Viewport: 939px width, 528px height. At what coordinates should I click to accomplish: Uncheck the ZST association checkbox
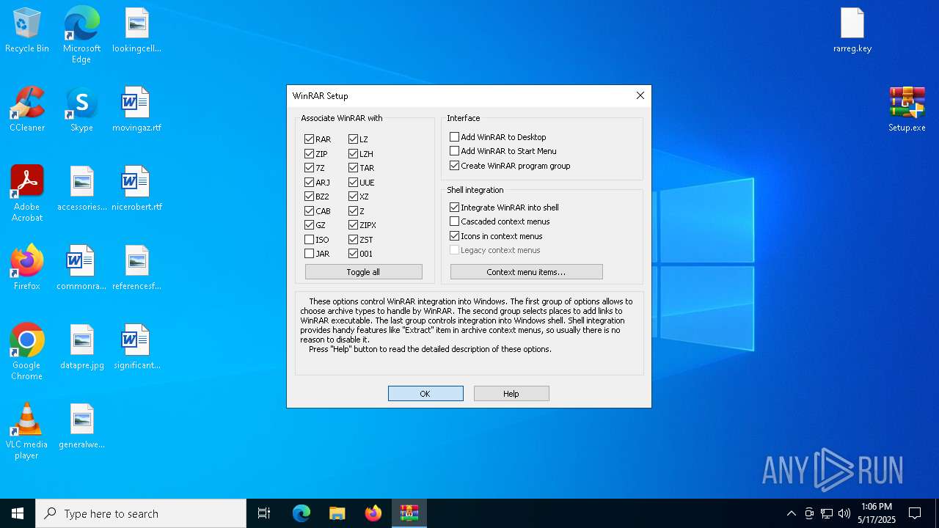click(353, 240)
